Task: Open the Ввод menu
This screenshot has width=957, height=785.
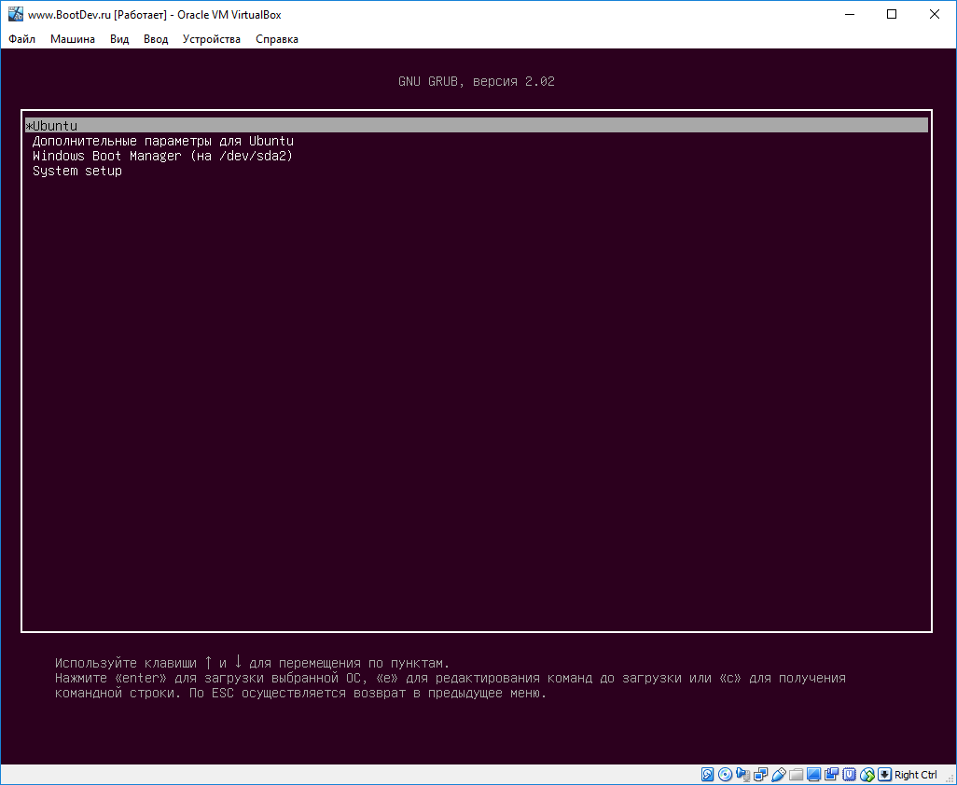Action: (x=156, y=39)
